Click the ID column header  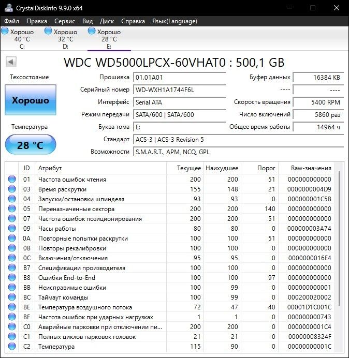tap(27, 168)
